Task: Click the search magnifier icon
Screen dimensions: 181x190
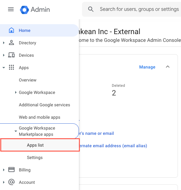Action: tap(91, 9)
